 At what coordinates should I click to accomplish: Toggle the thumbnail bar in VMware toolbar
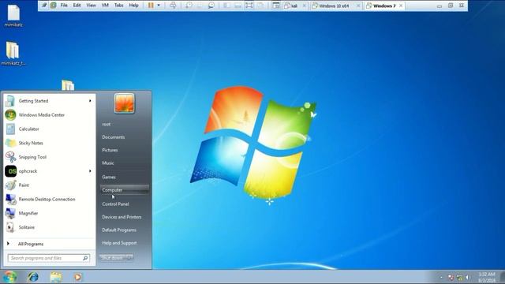[238, 6]
